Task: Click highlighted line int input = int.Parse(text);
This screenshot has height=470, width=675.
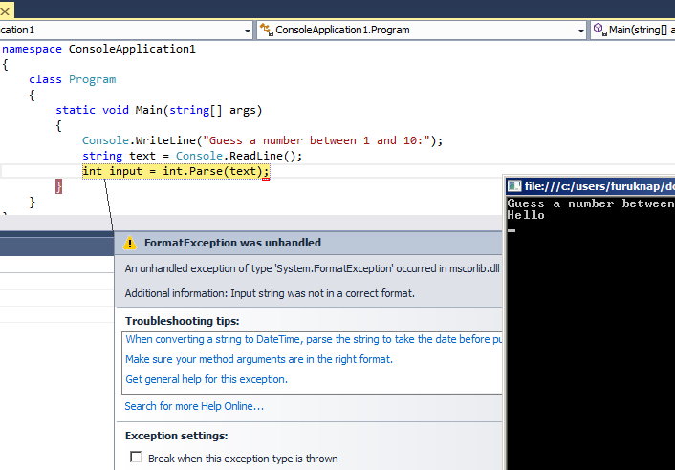Action: (176, 171)
